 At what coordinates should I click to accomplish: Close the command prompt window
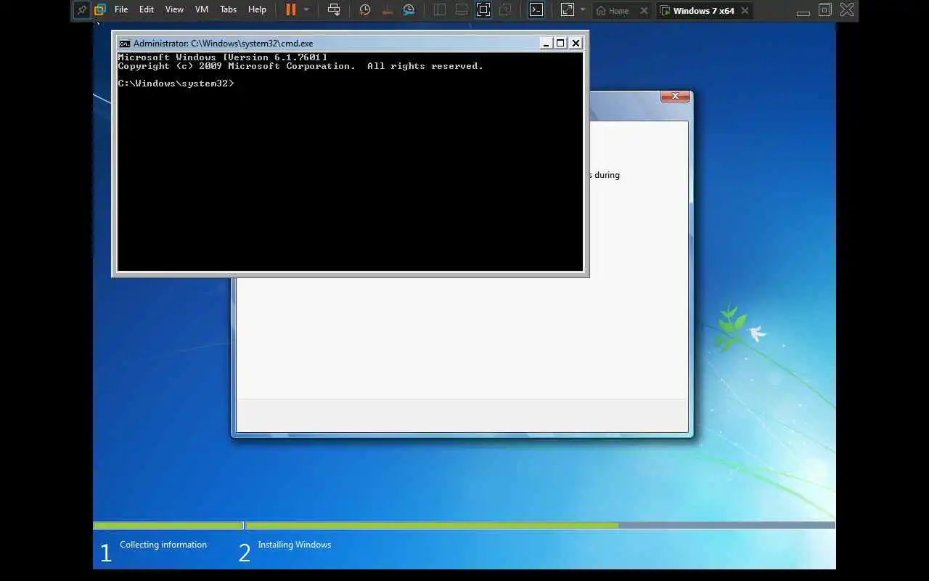coord(576,44)
